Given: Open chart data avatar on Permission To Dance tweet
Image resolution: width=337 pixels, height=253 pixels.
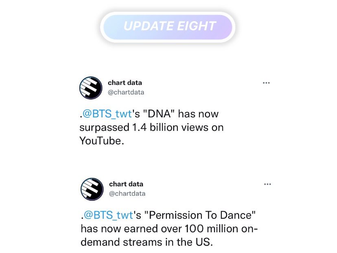Looking at the screenshot, I should 92,189.
